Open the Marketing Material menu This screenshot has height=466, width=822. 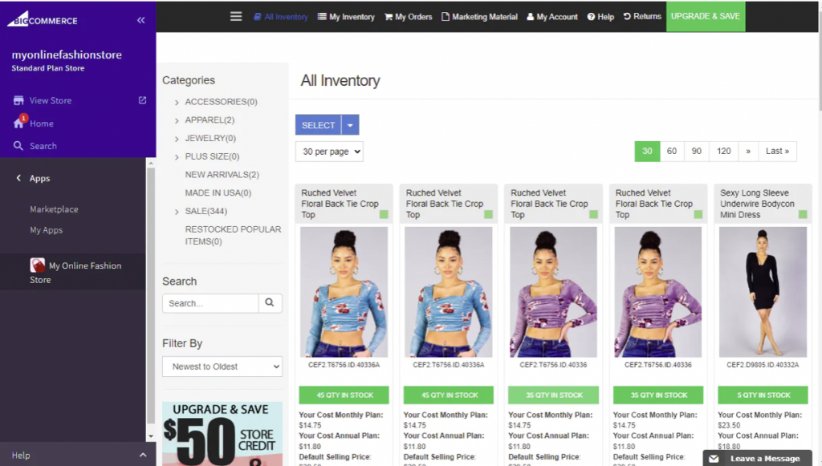pos(479,16)
